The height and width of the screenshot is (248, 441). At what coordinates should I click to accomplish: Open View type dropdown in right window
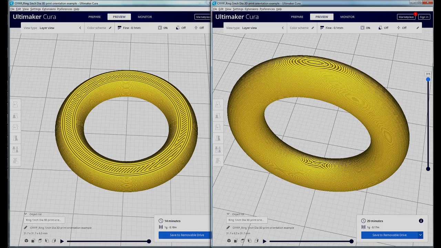coord(255,28)
